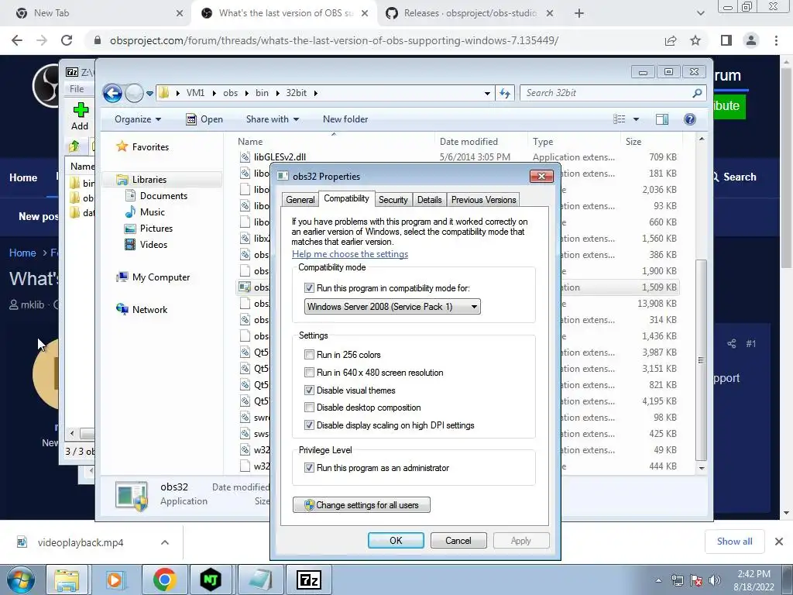Uncheck Disable display scaling on high DPI
The width and height of the screenshot is (793, 595).
point(309,425)
